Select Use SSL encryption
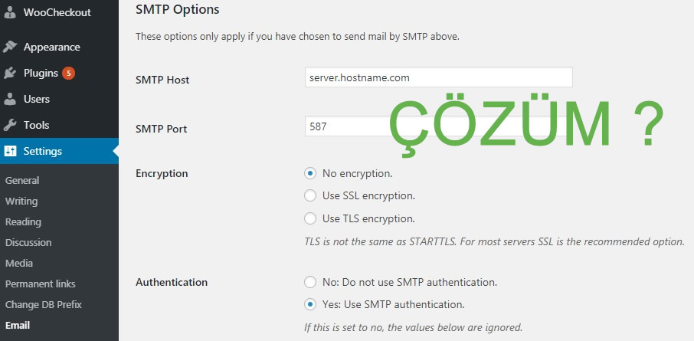The image size is (694, 341). (310, 195)
